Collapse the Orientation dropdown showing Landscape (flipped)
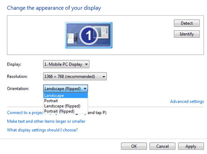This screenshot has width=207, height=154. coord(65,89)
